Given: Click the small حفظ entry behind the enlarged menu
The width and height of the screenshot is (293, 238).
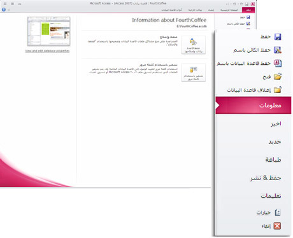Looking at the screenshot, I should point(245,17).
